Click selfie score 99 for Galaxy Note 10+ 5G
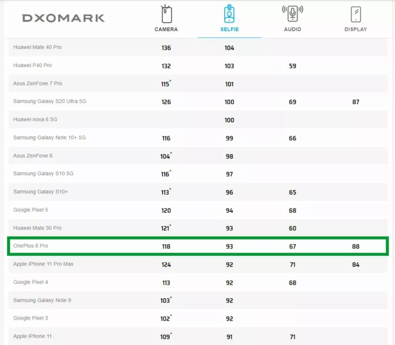The width and height of the screenshot is (395, 345). (x=229, y=139)
